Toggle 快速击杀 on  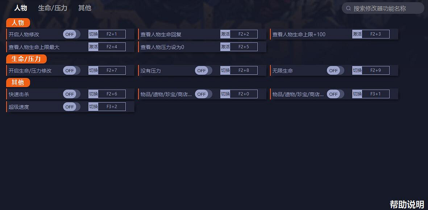(71, 94)
